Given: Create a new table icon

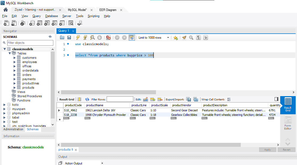Looking at the screenshot, I should pos(39,23).
